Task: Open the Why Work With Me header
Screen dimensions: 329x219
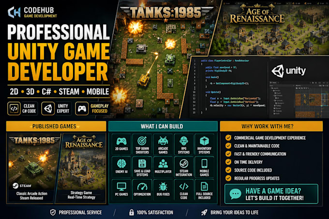Action: 271,126
